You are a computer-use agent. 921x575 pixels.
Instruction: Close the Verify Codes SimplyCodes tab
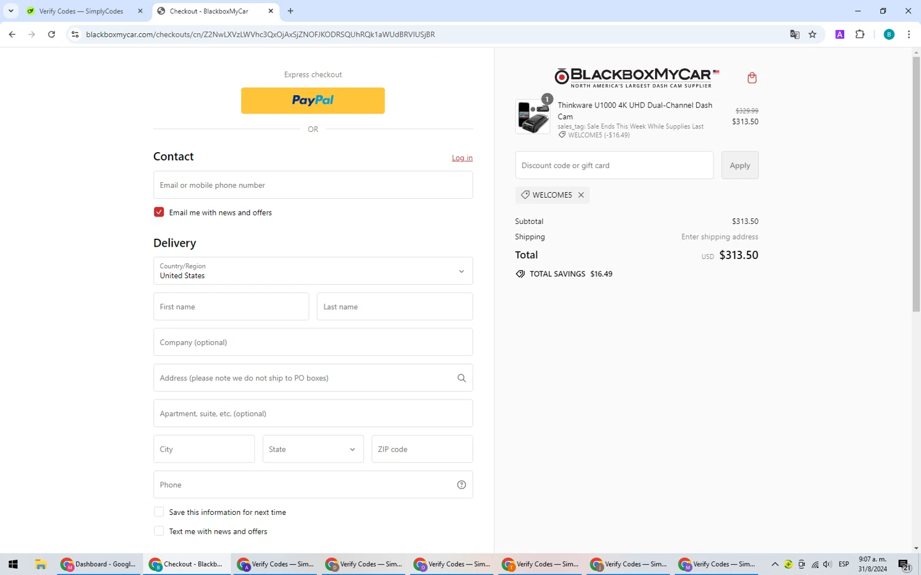point(140,11)
